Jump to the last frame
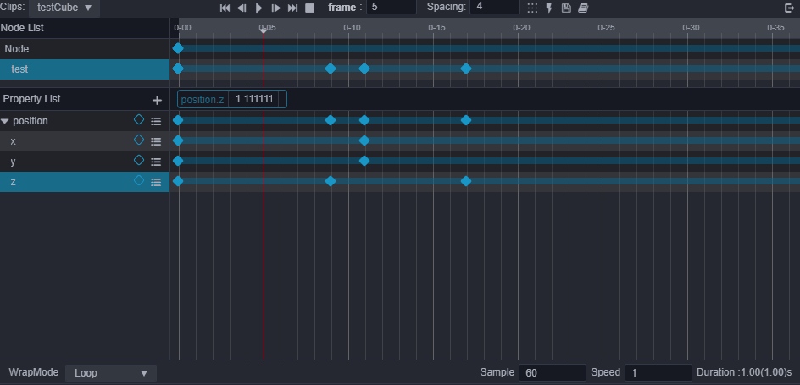This screenshot has height=385, width=800. pos(292,8)
